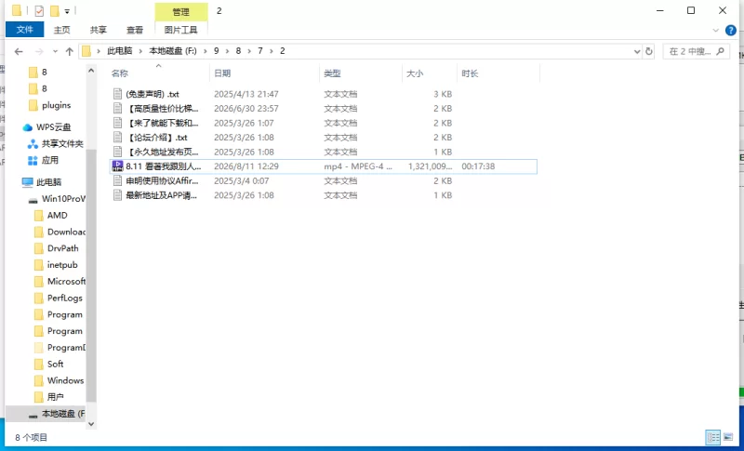Select the 【论坛介绍】.txt file

pyautogui.click(x=157, y=138)
